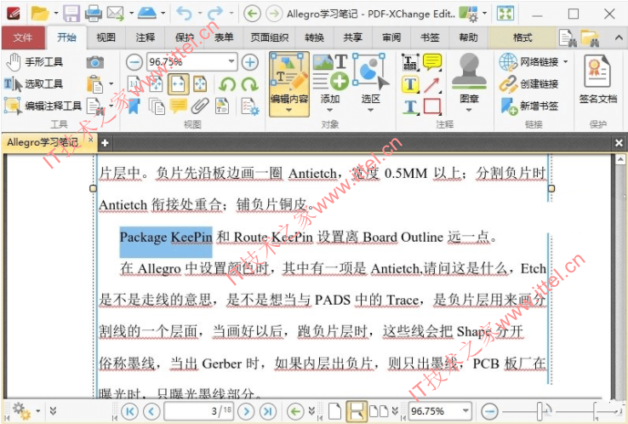This screenshot has height=424, width=628.
Task: Toggle fit width view mode
Action: [x=178, y=84]
